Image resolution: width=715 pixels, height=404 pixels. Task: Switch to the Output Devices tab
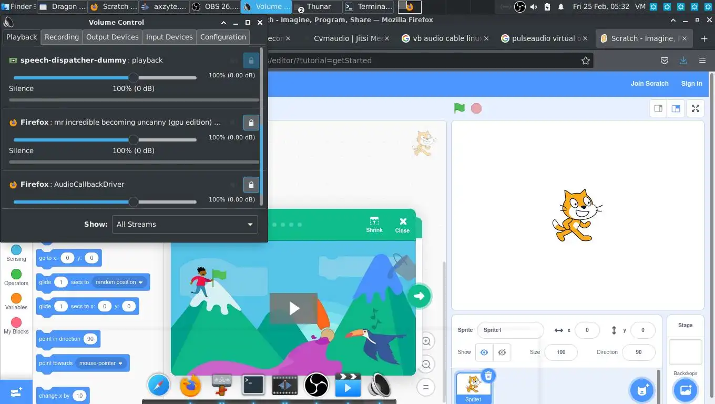[x=113, y=37]
